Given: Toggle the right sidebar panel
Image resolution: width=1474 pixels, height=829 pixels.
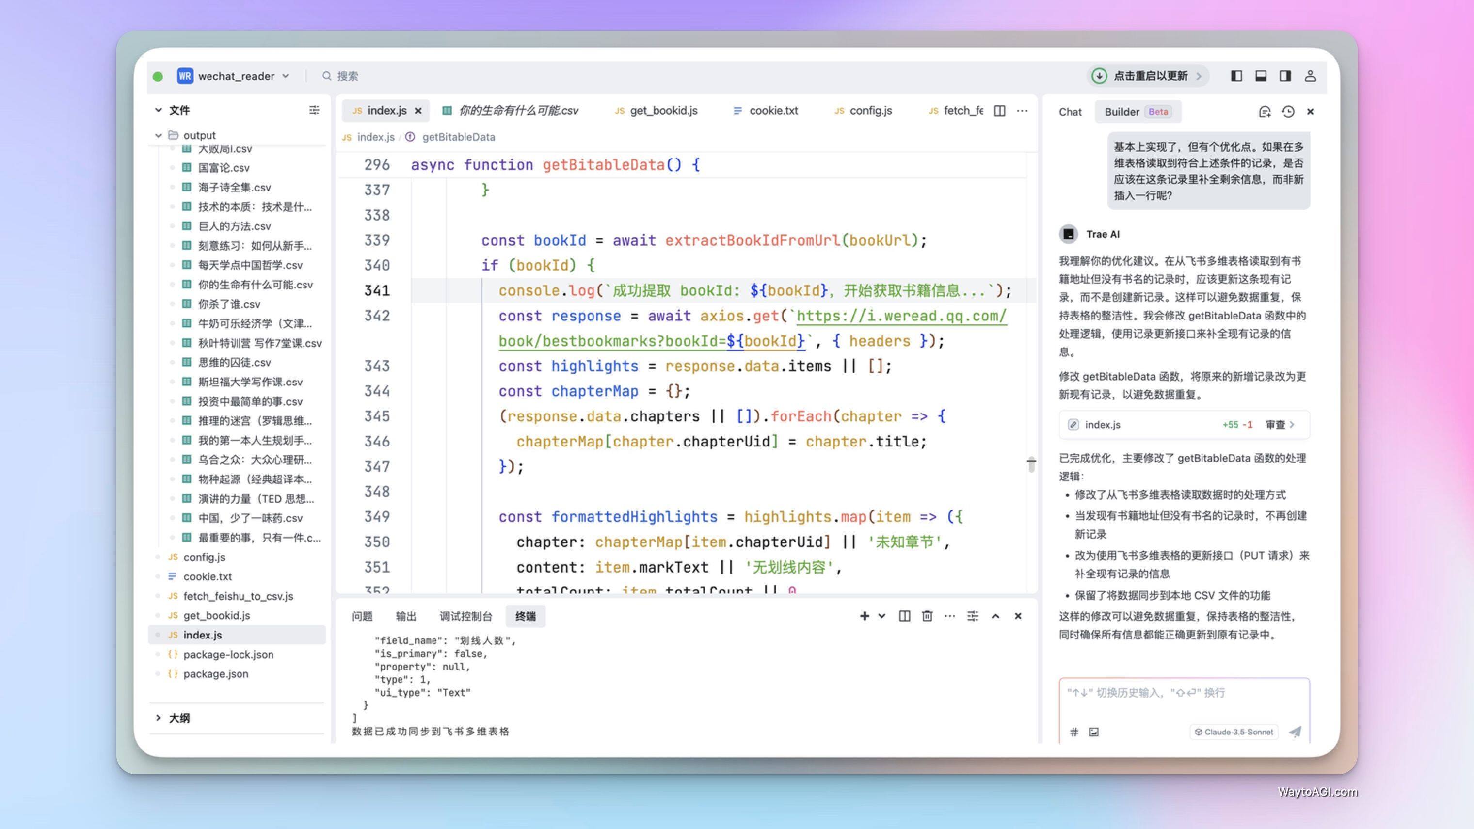Looking at the screenshot, I should click(1285, 76).
